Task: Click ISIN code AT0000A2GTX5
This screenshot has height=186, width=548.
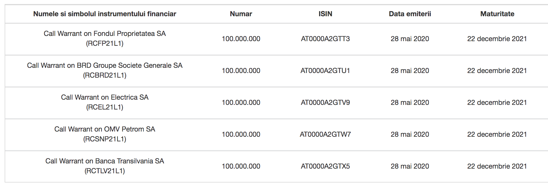Action: click(326, 166)
